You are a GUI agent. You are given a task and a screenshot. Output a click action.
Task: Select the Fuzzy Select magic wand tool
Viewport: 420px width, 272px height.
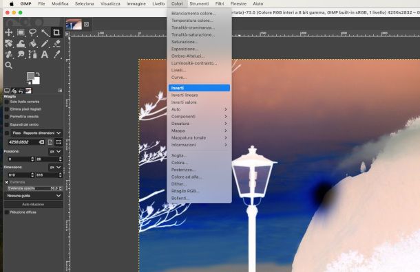pos(45,32)
